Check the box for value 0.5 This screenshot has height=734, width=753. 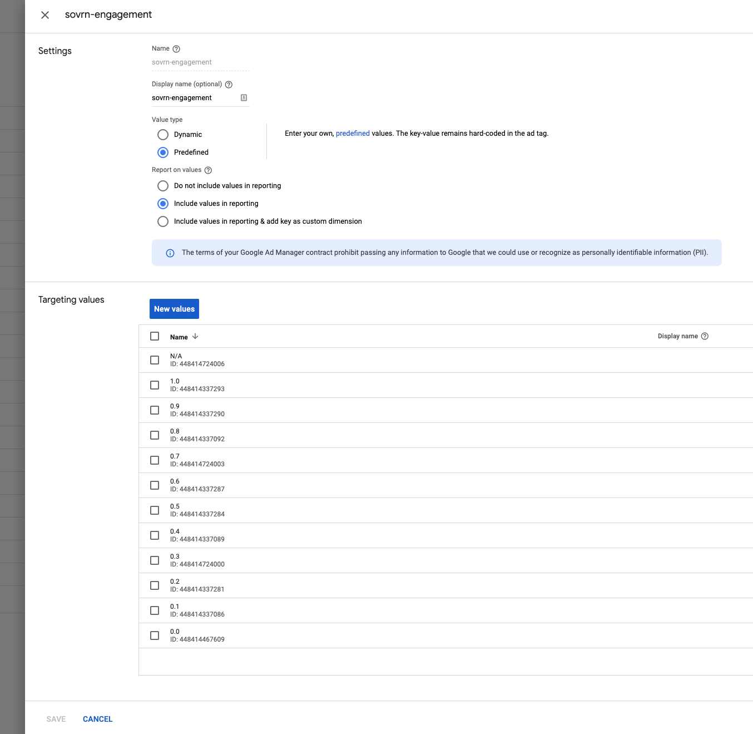tap(155, 510)
